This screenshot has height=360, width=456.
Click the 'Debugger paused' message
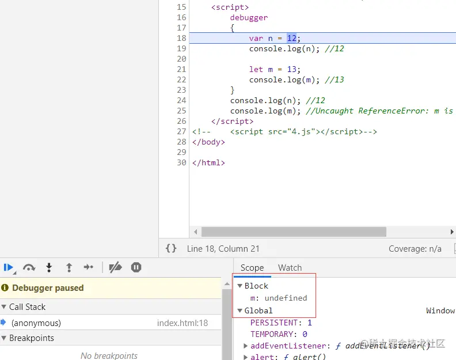[x=48, y=288]
